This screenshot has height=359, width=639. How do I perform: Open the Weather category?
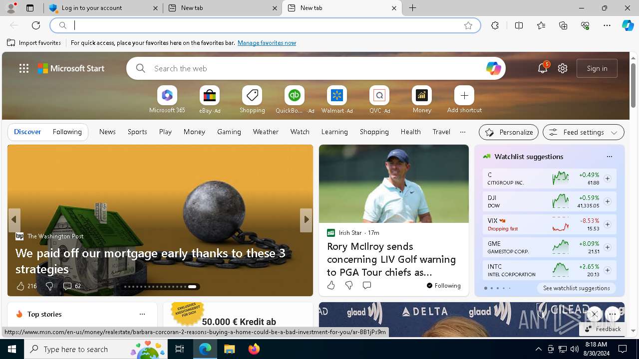tap(266, 132)
